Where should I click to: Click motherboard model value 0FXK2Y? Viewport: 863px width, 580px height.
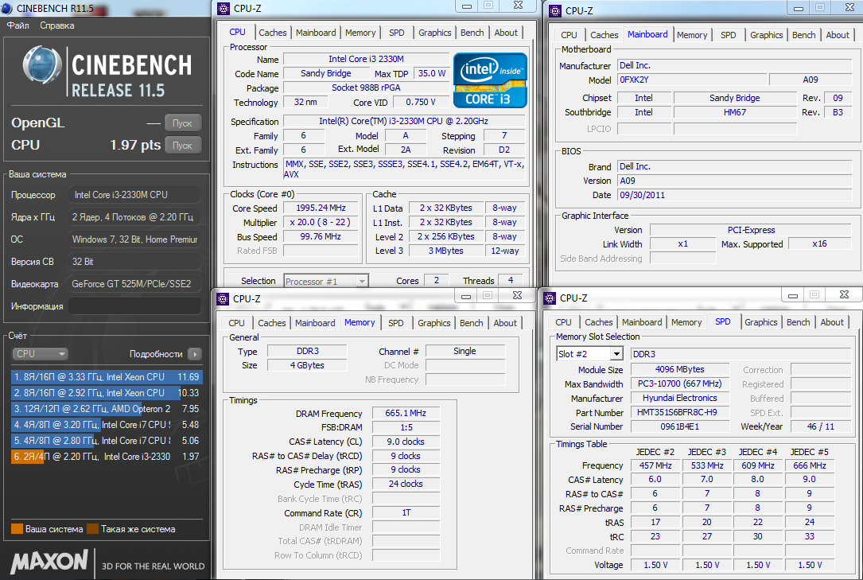[692, 80]
